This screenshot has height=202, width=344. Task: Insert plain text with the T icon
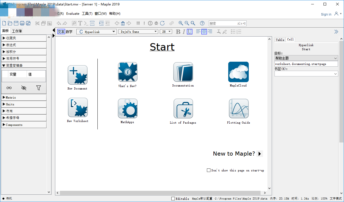point(80,23)
